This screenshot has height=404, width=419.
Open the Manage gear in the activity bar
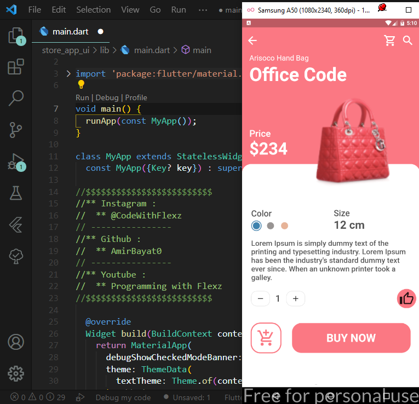(16, 373)
